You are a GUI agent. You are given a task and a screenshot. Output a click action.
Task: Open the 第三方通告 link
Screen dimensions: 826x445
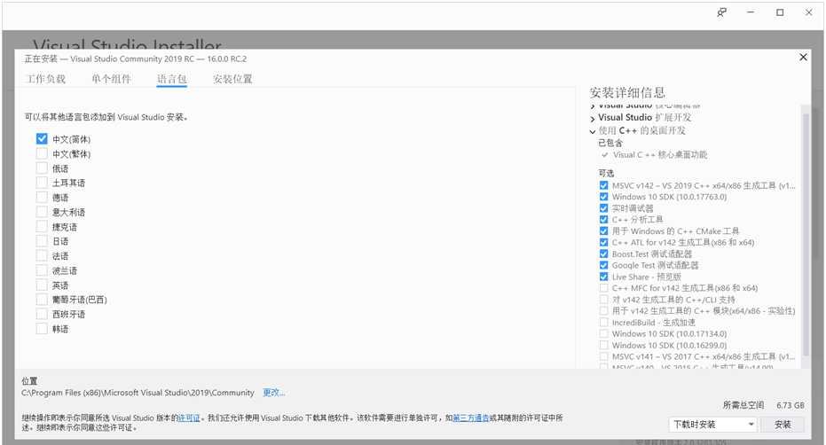point(471,418)
